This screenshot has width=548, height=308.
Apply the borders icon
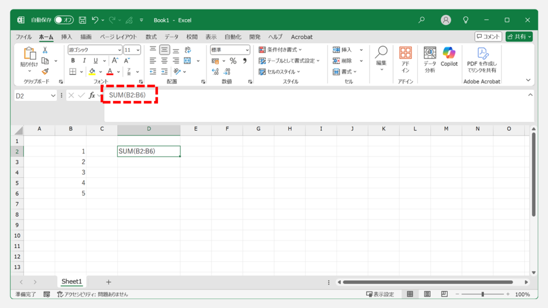click(x=73, y=72)
